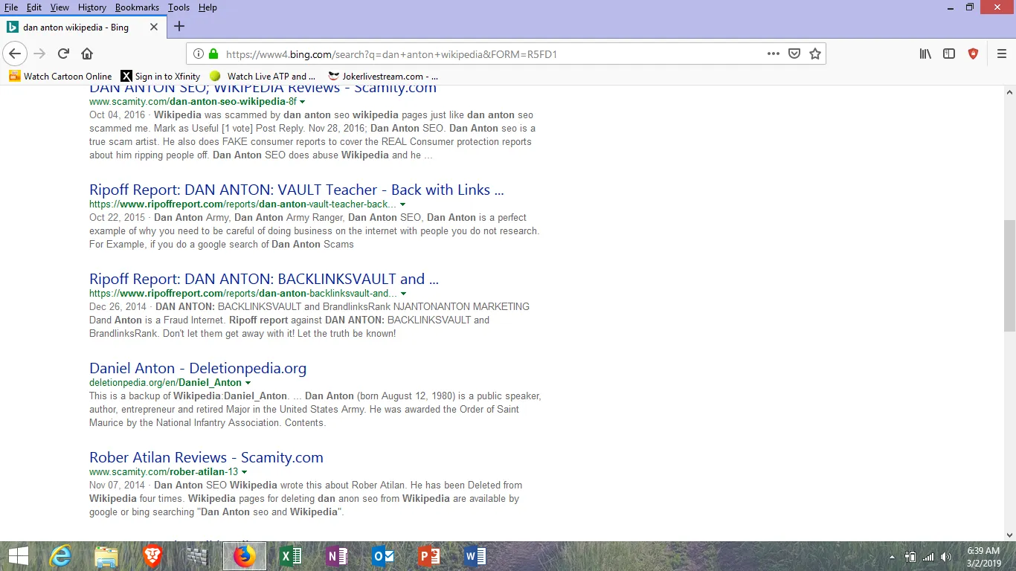
Task: Click the battery power tray icon
Action: 910,557
